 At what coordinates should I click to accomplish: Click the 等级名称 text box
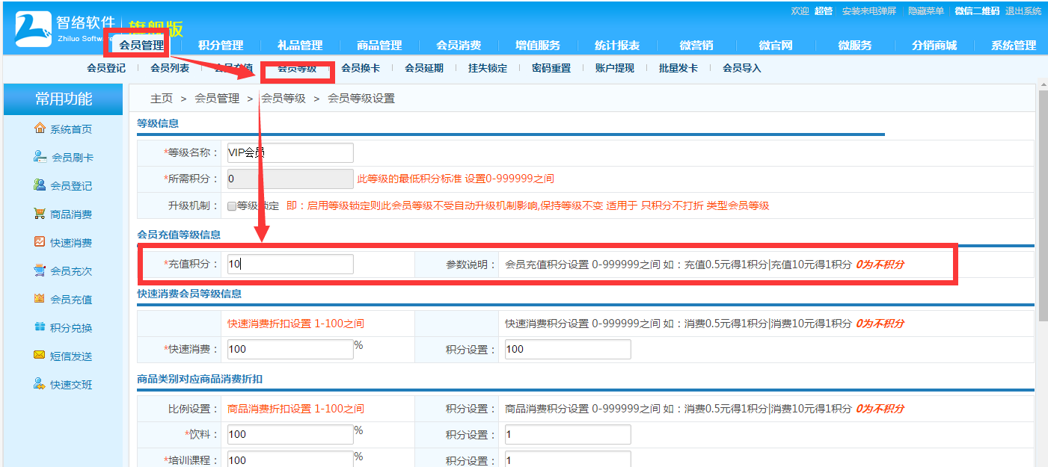pos(290,152)
